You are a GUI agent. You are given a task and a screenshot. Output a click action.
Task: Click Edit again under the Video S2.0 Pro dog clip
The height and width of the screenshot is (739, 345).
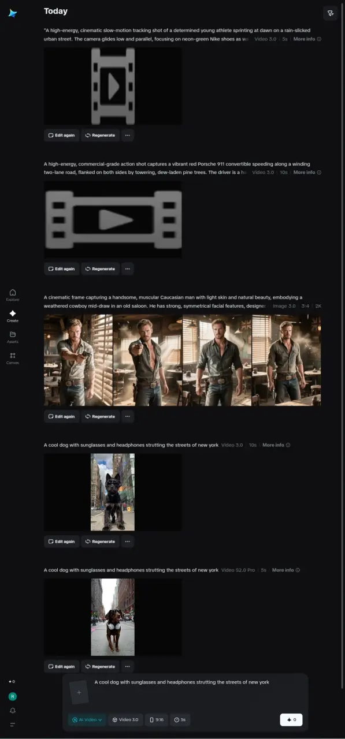point(61,666)
